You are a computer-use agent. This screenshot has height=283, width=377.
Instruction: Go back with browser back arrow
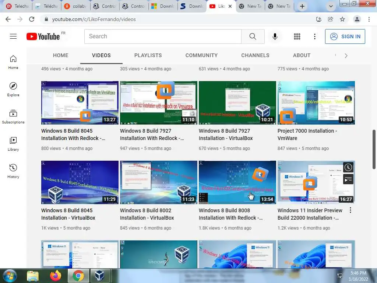click(x=8, y=19)
